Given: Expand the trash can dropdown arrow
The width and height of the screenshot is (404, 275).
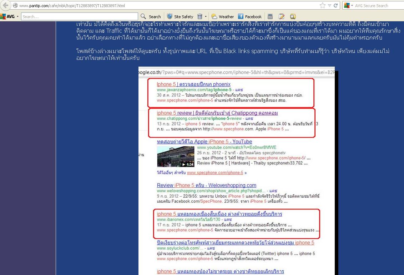Looking at the screenshot, I should click(206, 16).
